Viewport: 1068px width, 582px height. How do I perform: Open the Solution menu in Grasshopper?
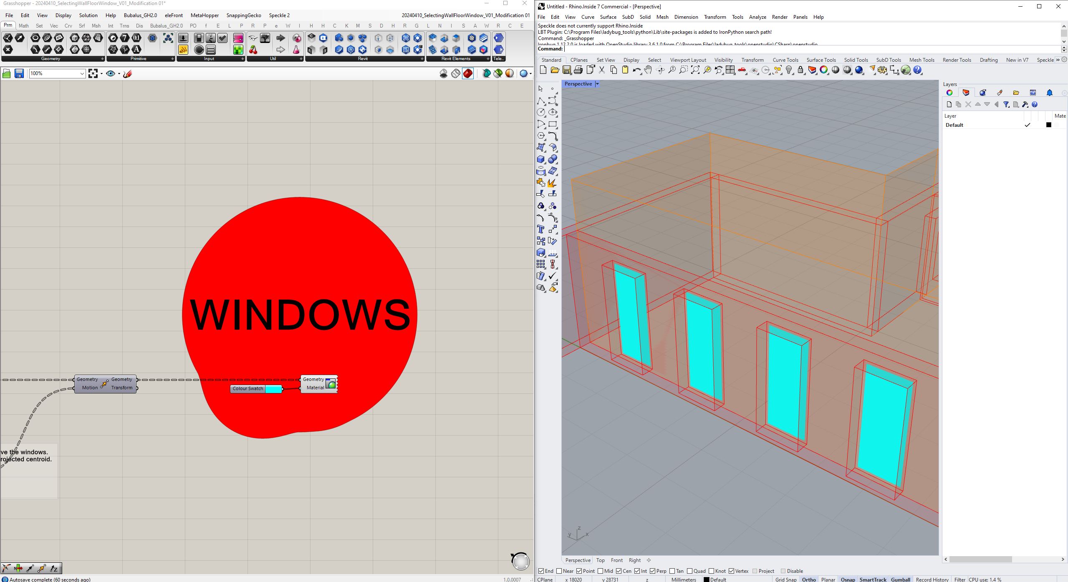88,15
